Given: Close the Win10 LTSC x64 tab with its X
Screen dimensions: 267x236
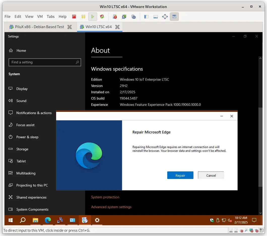Looking at the screenshot, I should (x=117, y=27).
